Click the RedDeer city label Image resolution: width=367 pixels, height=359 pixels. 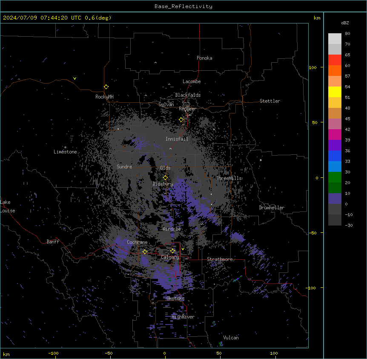188,109
